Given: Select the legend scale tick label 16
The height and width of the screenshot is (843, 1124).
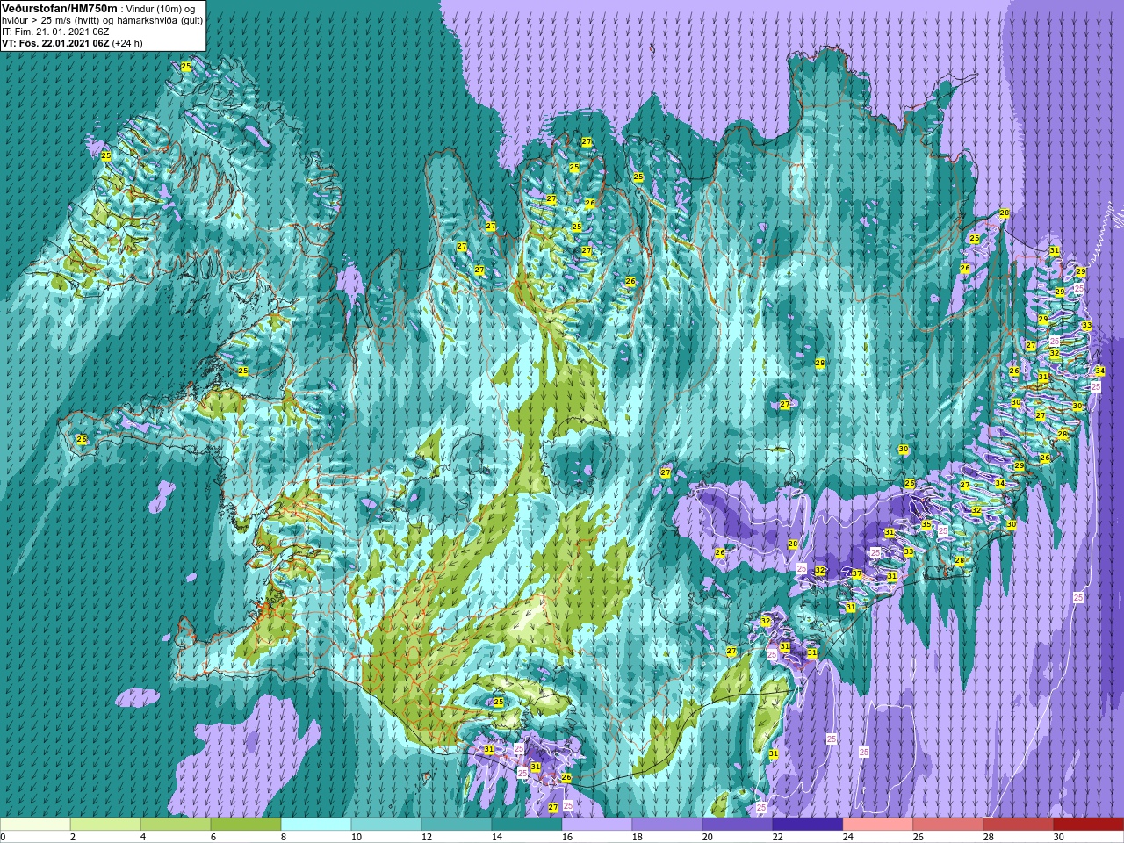Looking at the screenshot, I should click(x=566, y=837).
